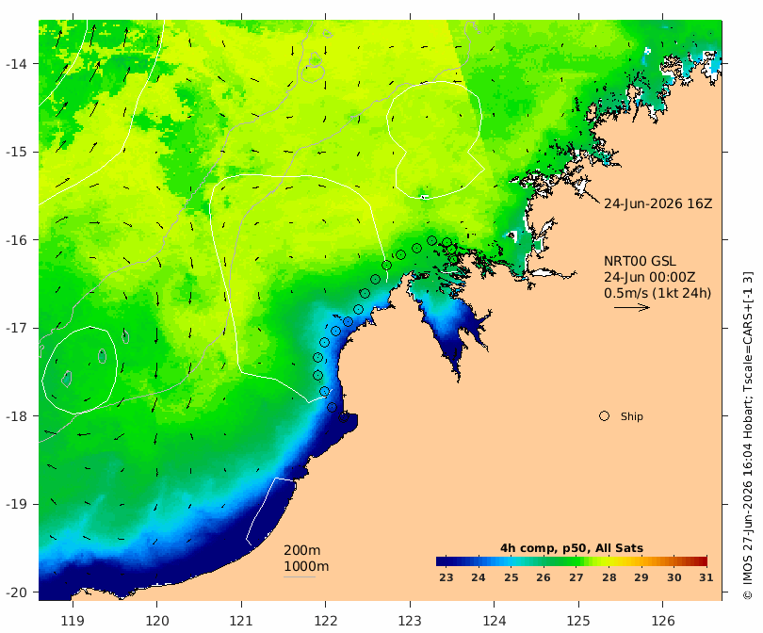Click the southernmost ship track circle near -18
Image resolution: width=763 pixels, height=633 pixels.
tap(344, 417)
